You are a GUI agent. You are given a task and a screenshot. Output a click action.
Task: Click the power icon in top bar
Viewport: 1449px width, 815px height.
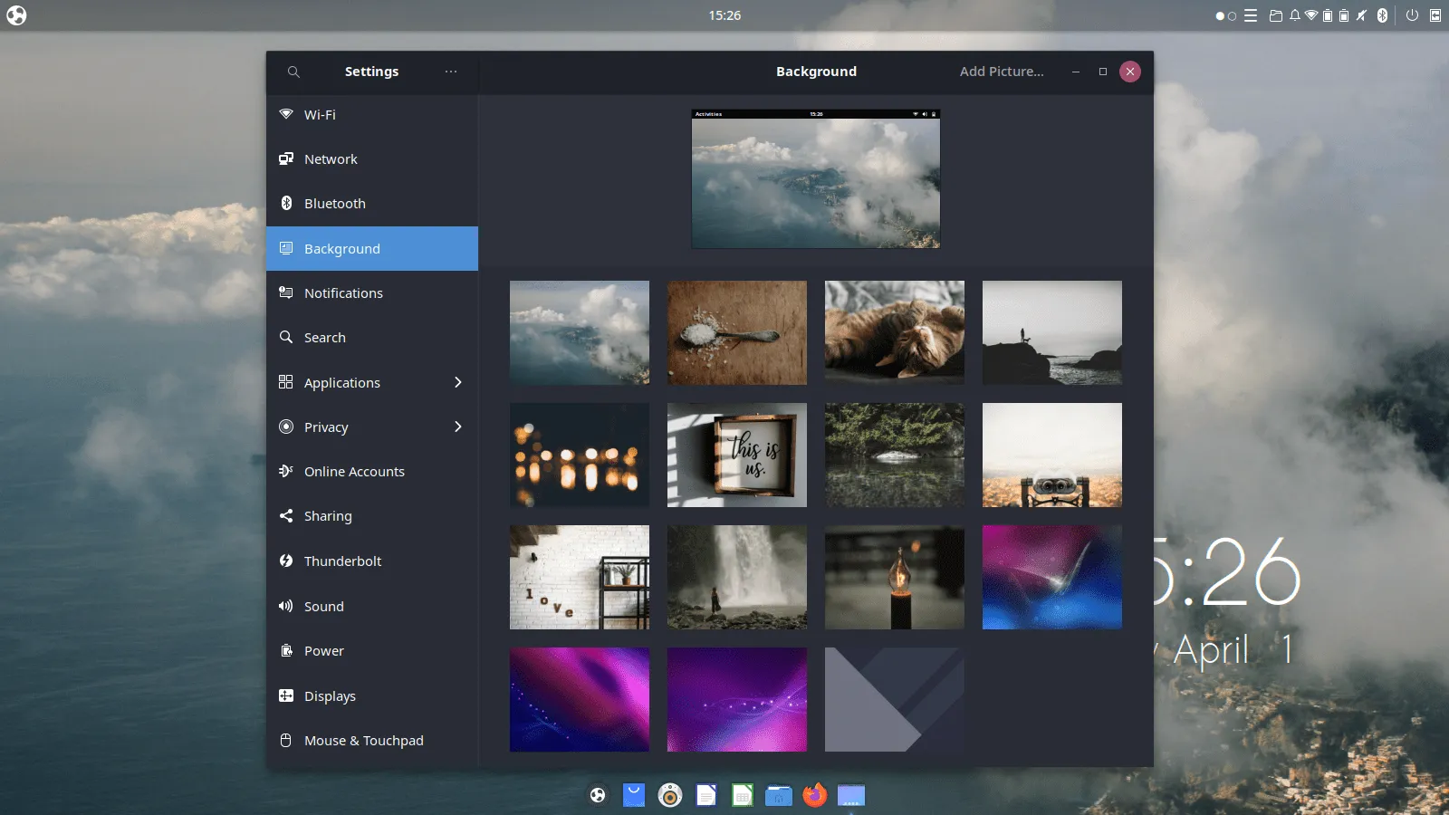pos(1412,15)
